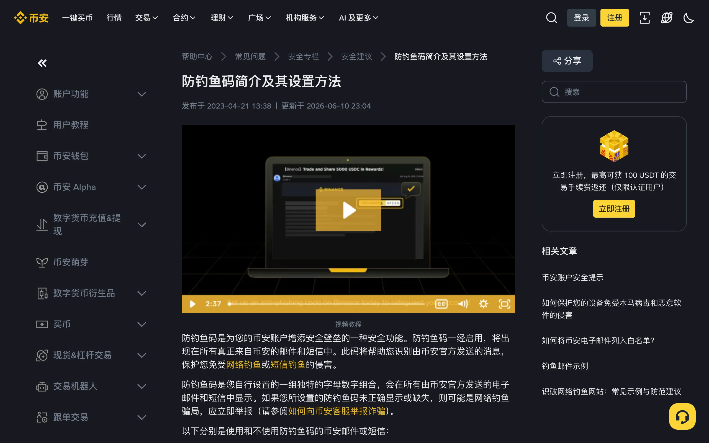Open the 网络钓鱼 link in the article
The image size is (709, 443).
coord(243,365)
